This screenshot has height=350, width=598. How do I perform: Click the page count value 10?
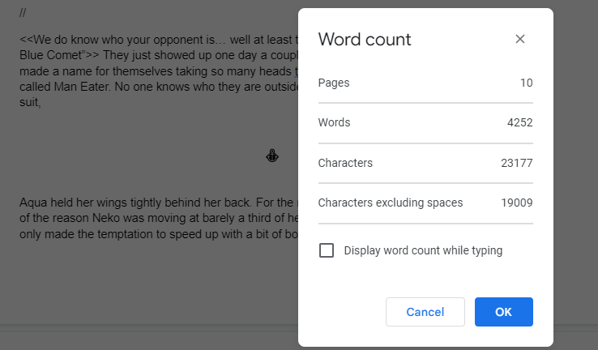point(526,83)
